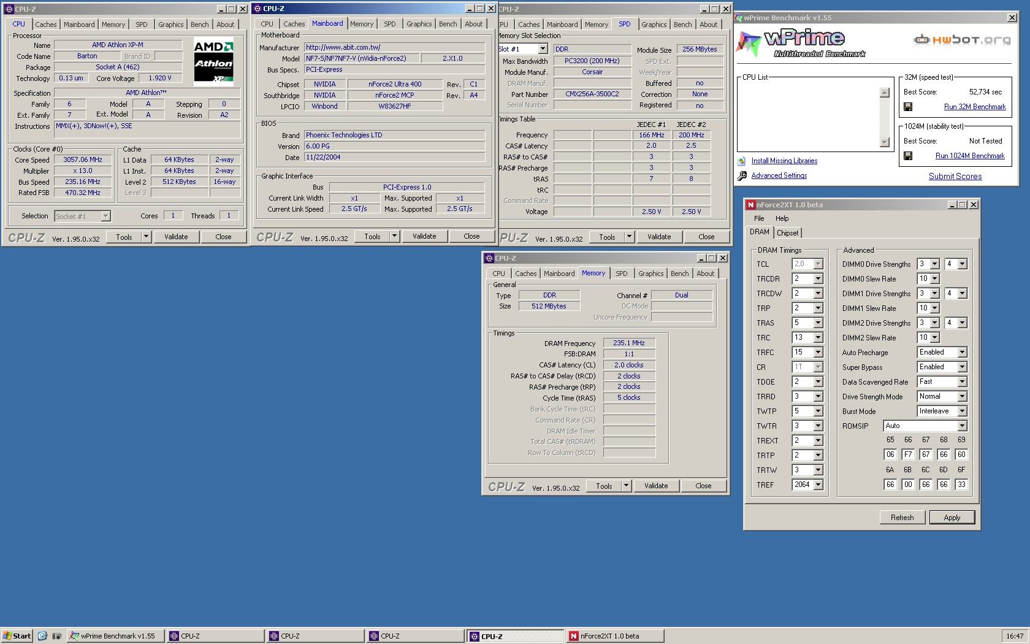Viewport: 1030px width, 644px height.
Task: Expand the Auto Precharge dropdown
Action: click(x=962, y=353)
